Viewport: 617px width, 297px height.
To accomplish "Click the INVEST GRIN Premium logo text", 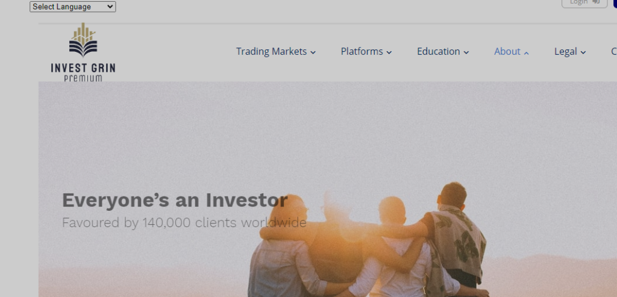I will (x=83, y=72).
